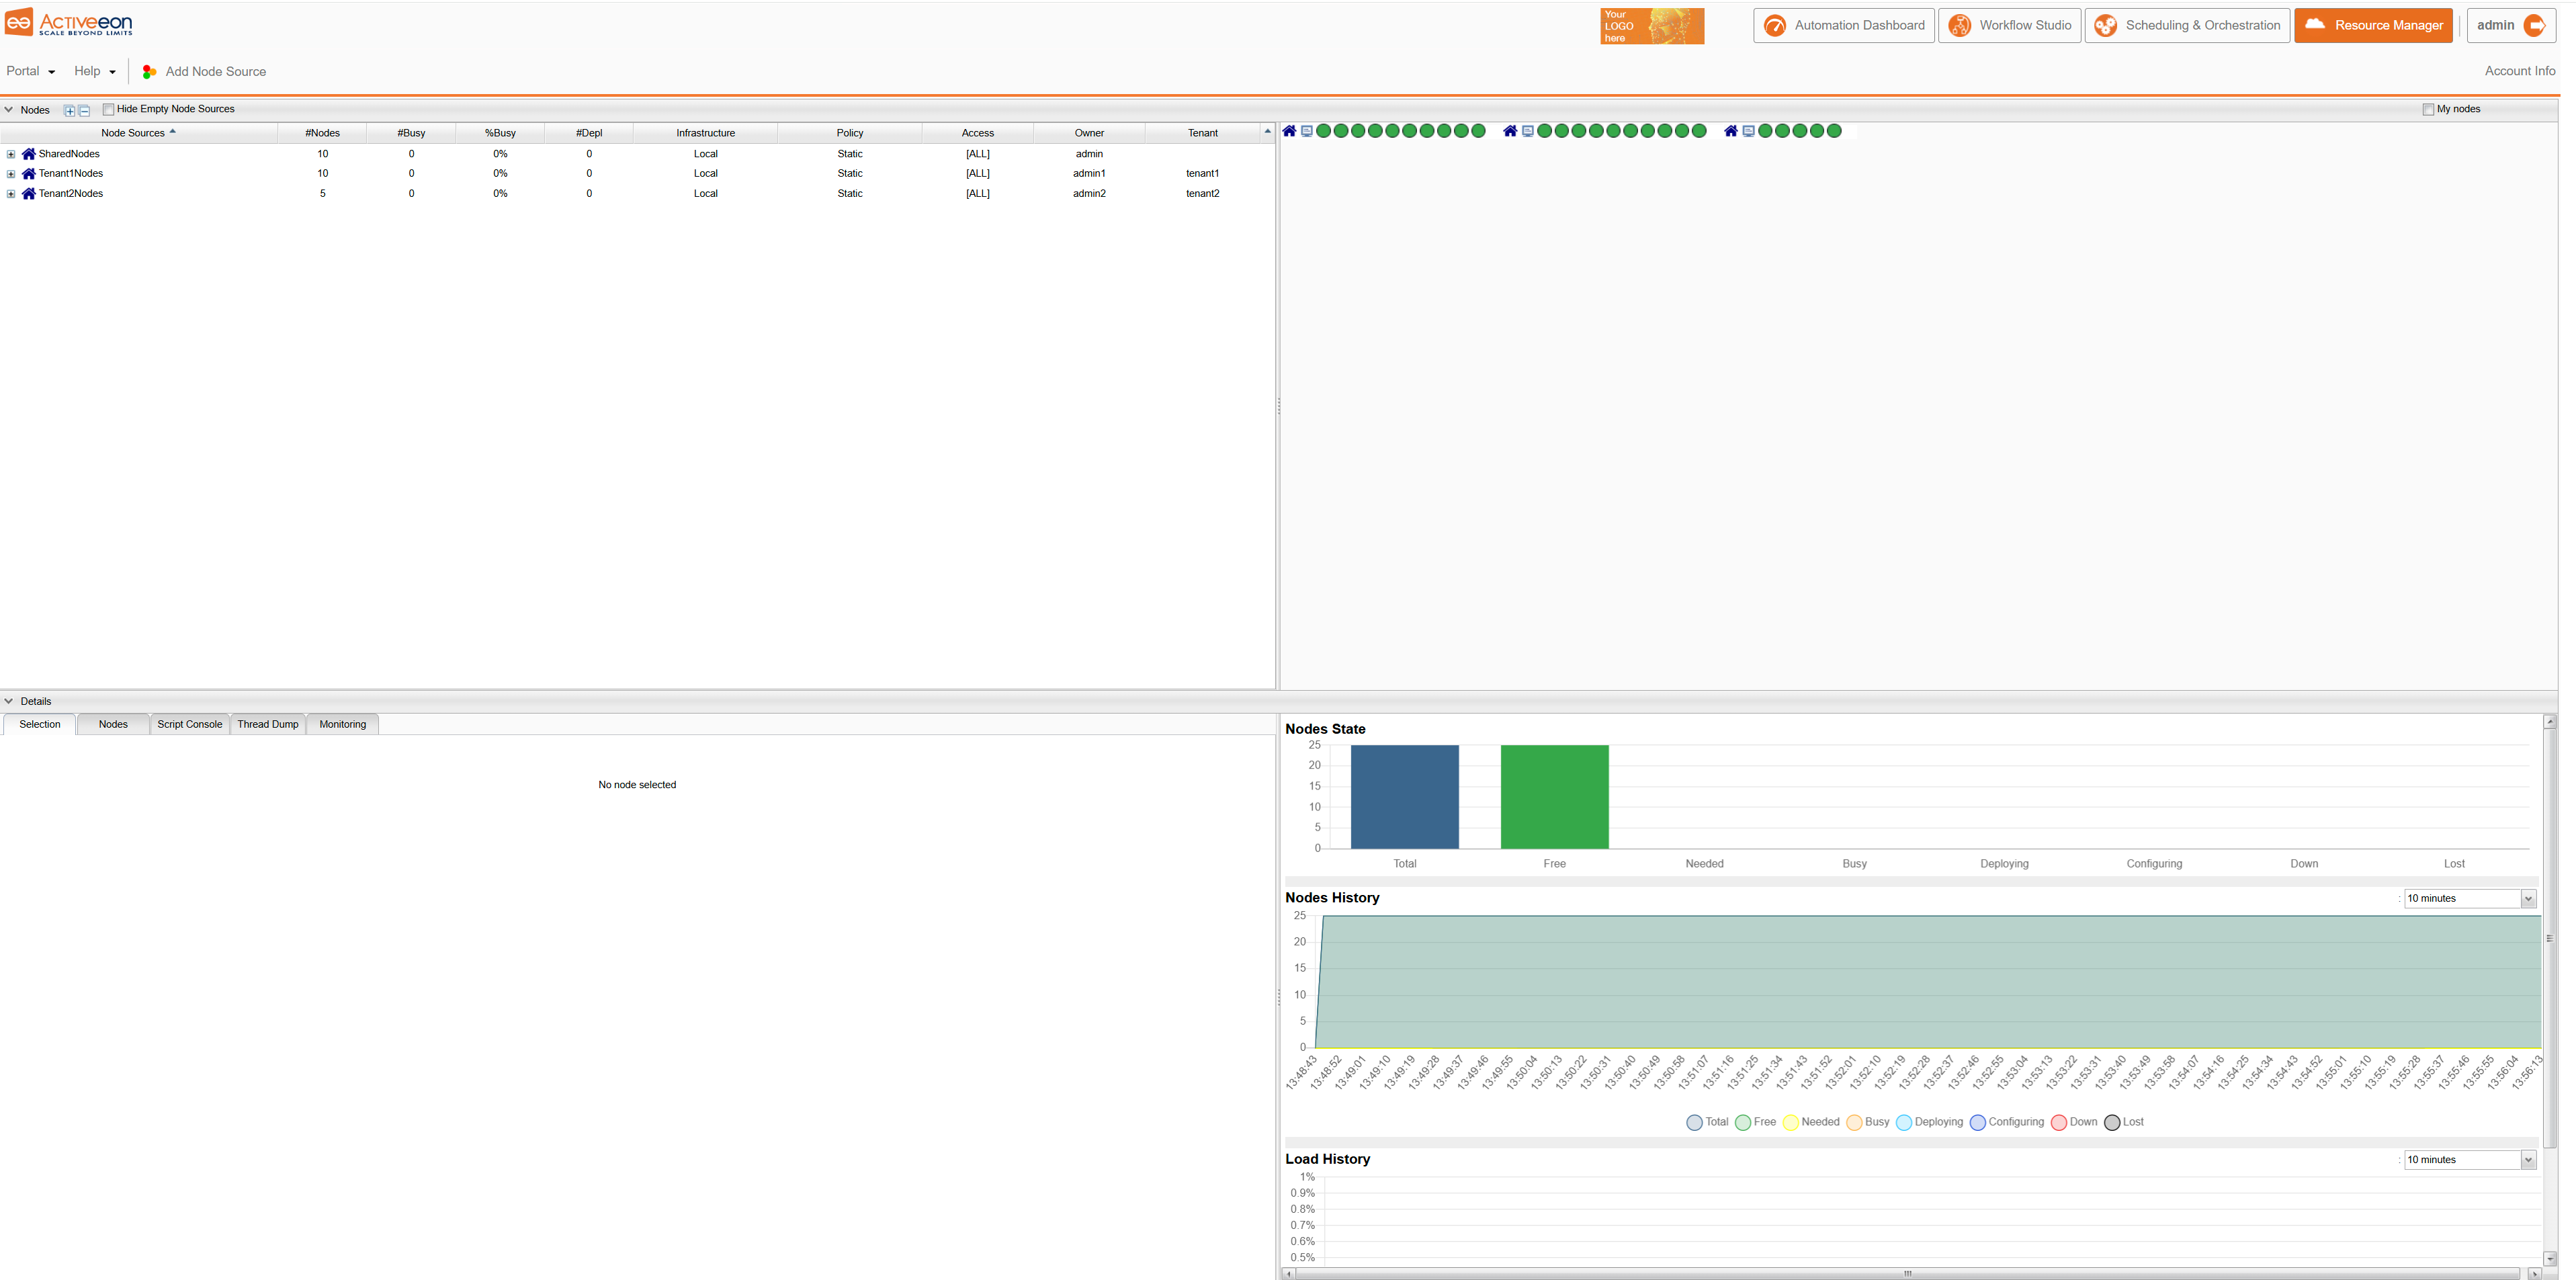This screenshot has width=2576, height=1280.
Task: Select the first green node in compact view
Action: coord(1324,131)
